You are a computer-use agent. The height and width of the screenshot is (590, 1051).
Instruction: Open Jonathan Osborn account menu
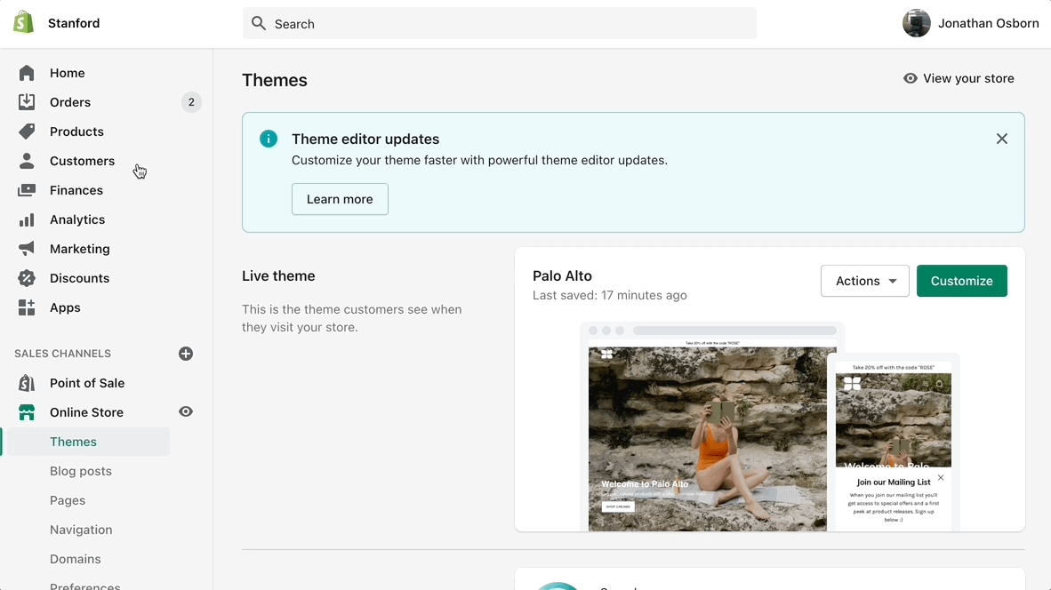[x=970, y=23]
